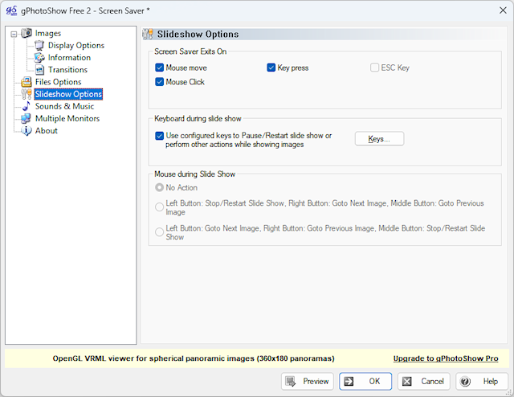This screenshot has height=397, width=514.
Task: Open Help via the Help button
Action: 482,381
